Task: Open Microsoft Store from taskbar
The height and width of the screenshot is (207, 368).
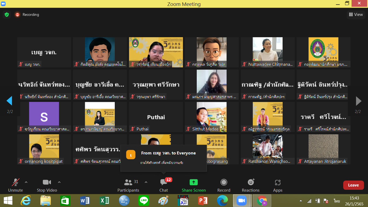Action: pos(65,201)
